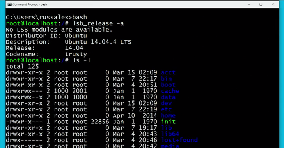Click the 'data' directory name

pyautogui.click(x=168, y=97)
